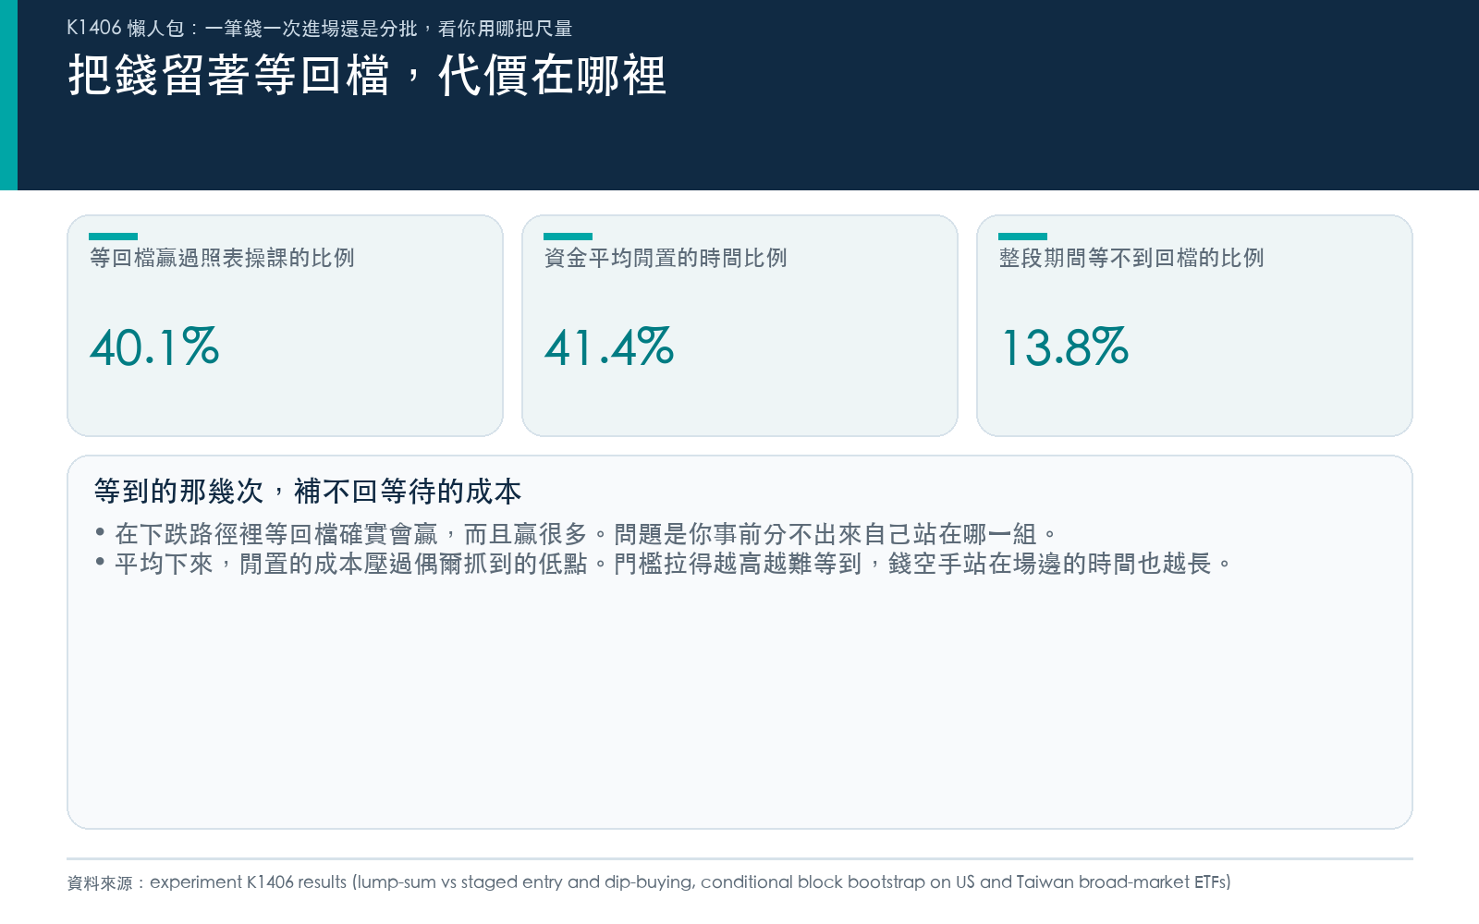Click the heading 等到的那幾次，補不回等待的成本

308,492
